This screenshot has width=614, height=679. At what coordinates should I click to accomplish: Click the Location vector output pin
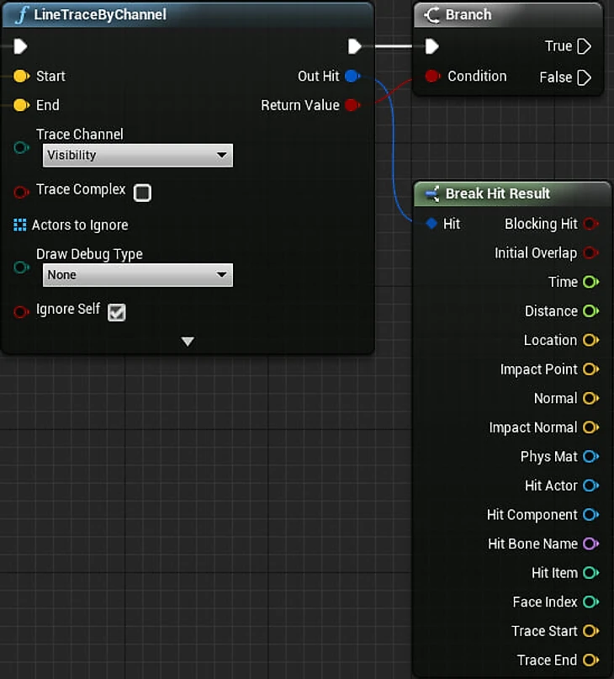pos(591,341)
